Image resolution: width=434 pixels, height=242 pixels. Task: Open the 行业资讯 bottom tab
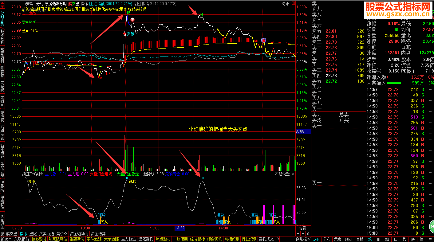249,239
